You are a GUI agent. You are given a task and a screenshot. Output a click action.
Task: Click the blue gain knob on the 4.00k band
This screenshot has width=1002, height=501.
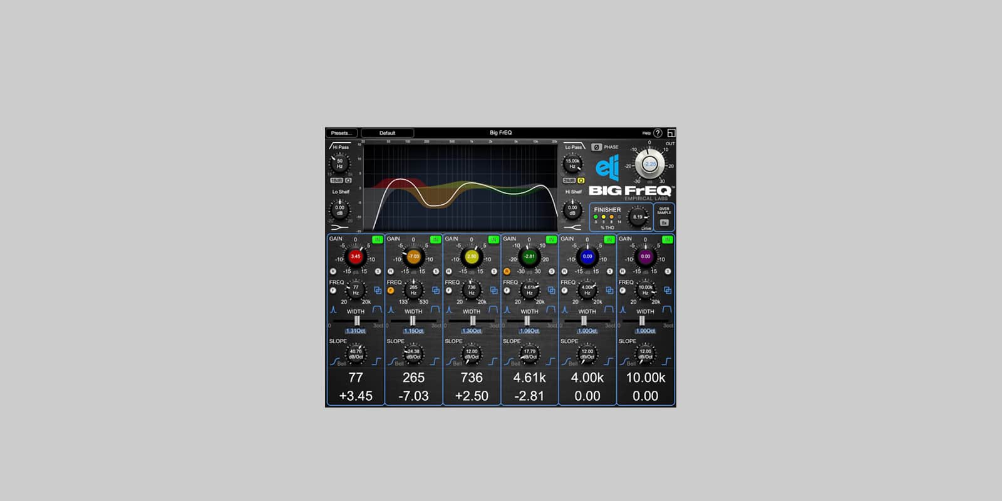(587, 256)
